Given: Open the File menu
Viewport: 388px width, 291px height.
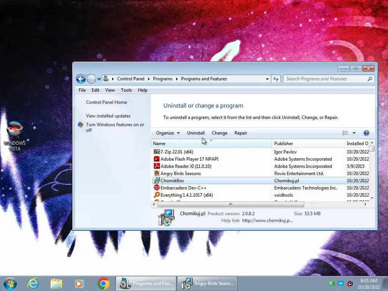Looking at the screenshot, I should click(x=82, y=90).
